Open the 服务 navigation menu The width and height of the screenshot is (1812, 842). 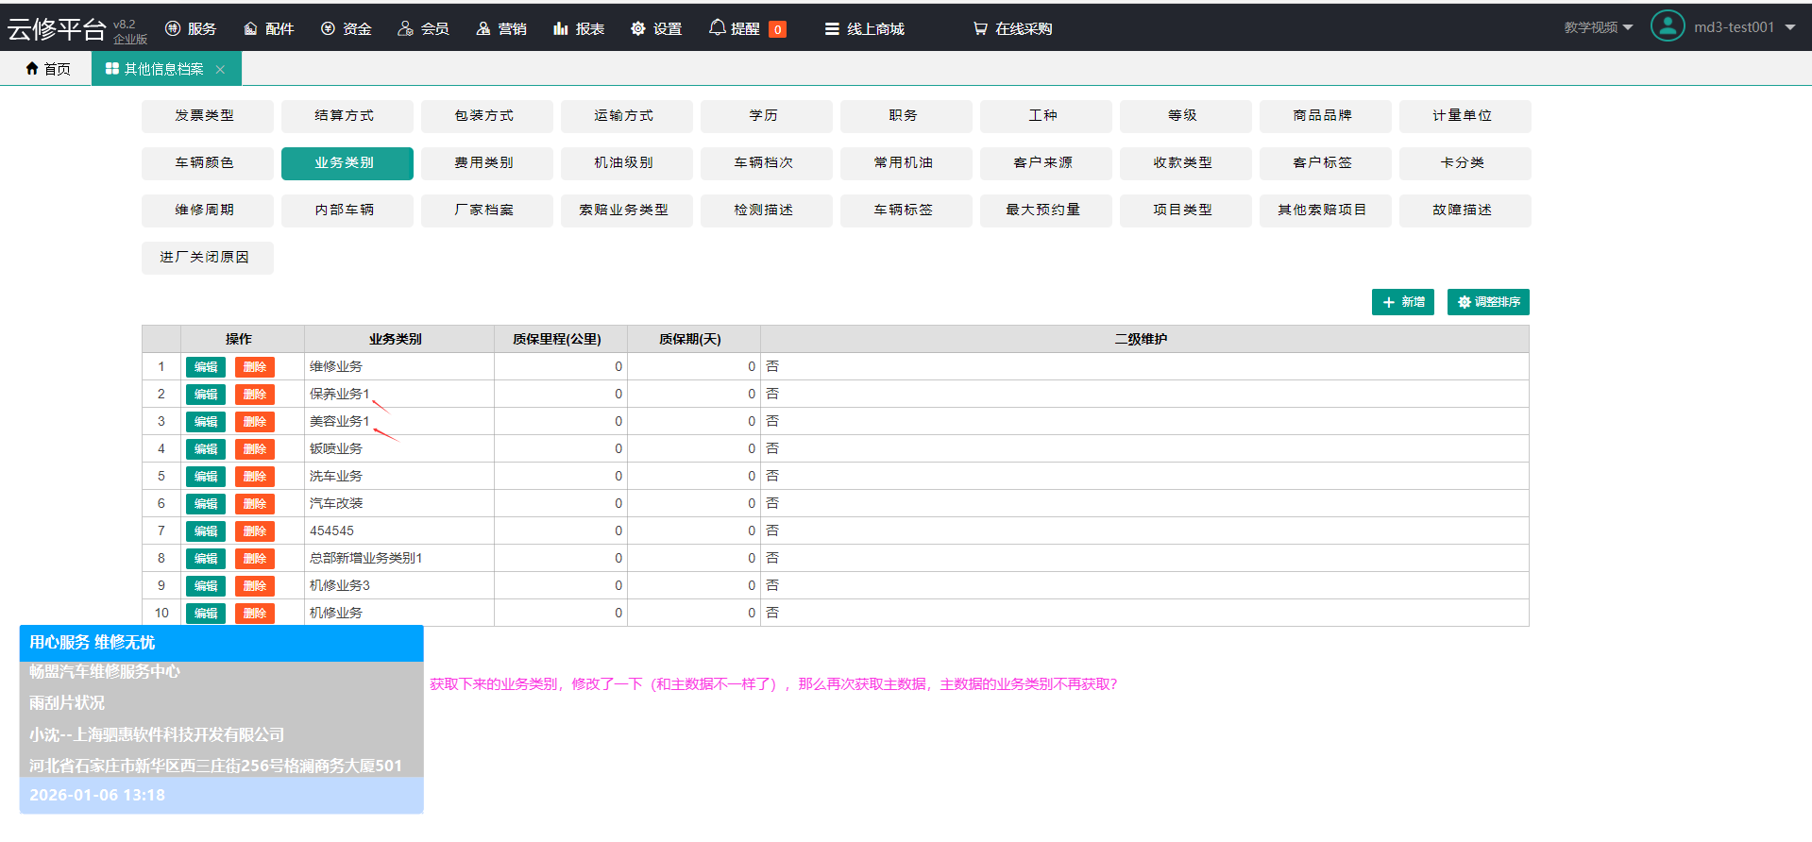tap(191, 28)
